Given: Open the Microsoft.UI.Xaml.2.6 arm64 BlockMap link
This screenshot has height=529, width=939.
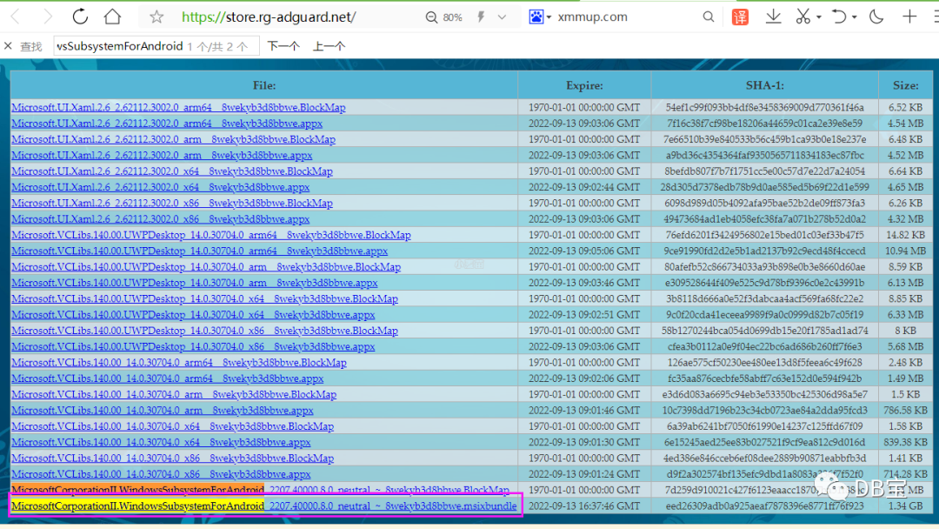Looking at the screenshot, I should pyautogui.click(x=178, y=107).
